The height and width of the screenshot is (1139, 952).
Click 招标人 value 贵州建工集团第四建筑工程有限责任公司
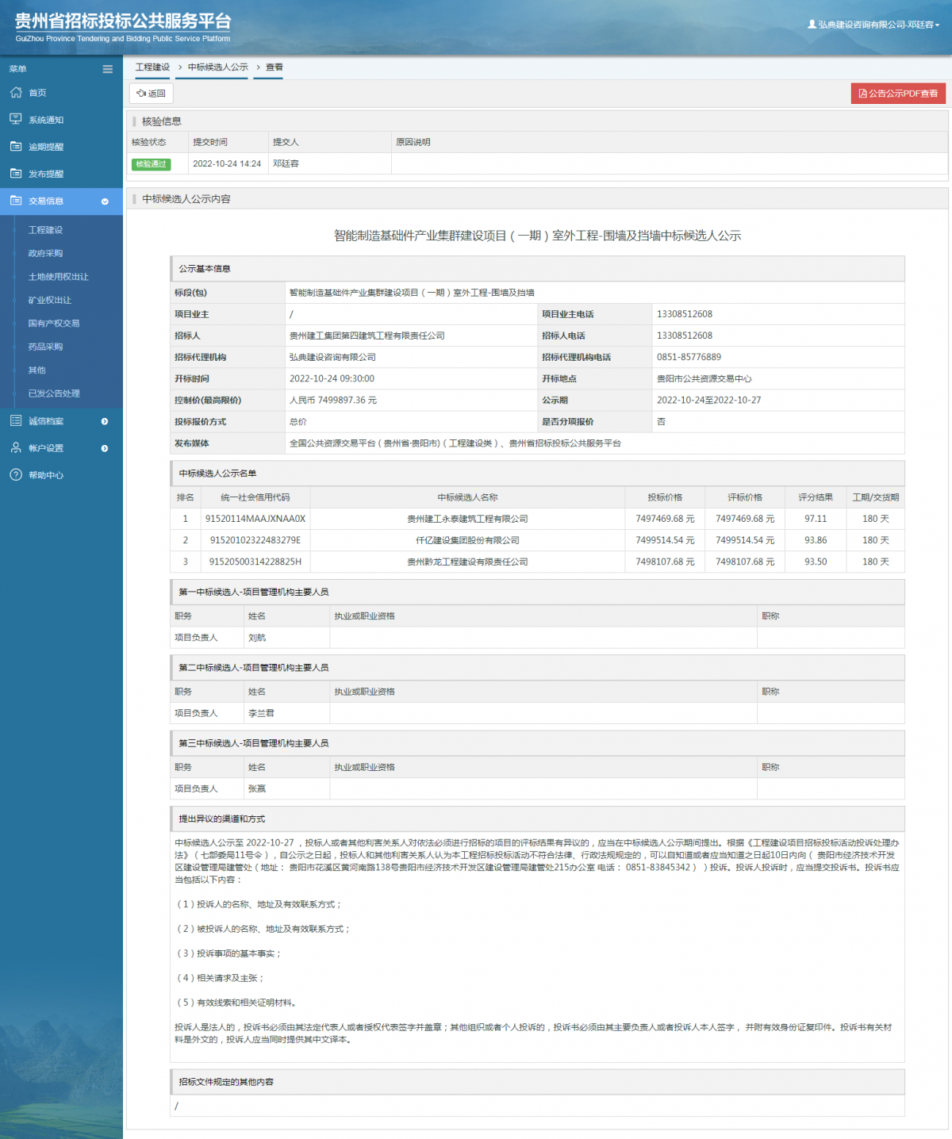pos(367,336)
